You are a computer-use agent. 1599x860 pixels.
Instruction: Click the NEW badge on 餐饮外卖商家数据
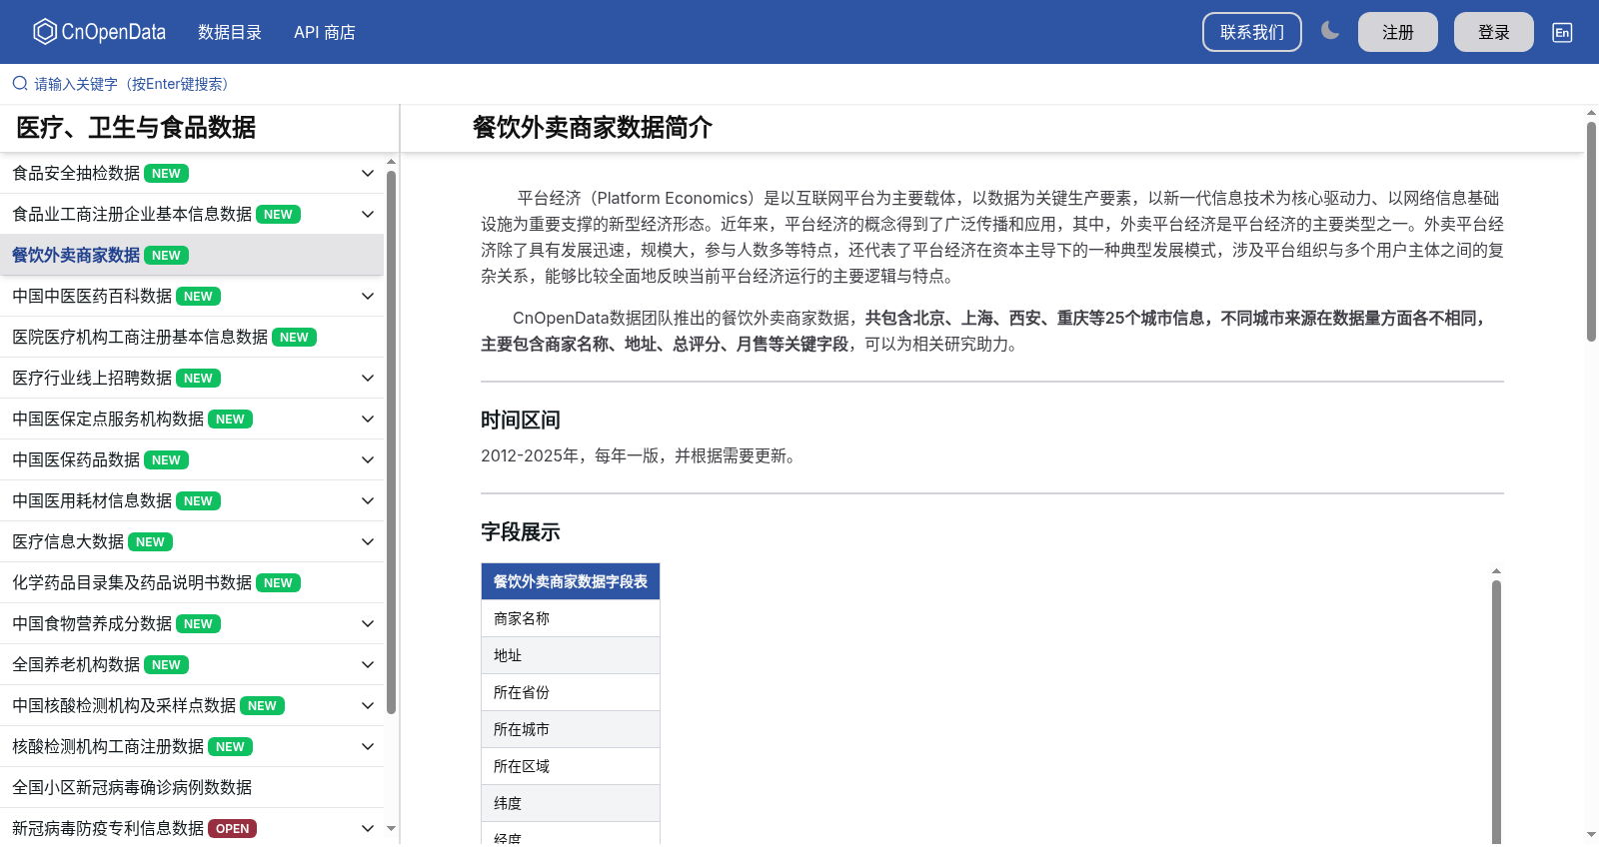(166, 256)
